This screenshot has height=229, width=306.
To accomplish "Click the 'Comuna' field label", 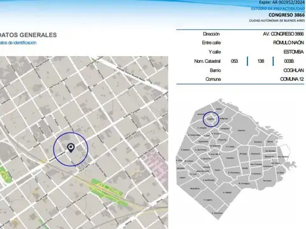I will [213, 79].
